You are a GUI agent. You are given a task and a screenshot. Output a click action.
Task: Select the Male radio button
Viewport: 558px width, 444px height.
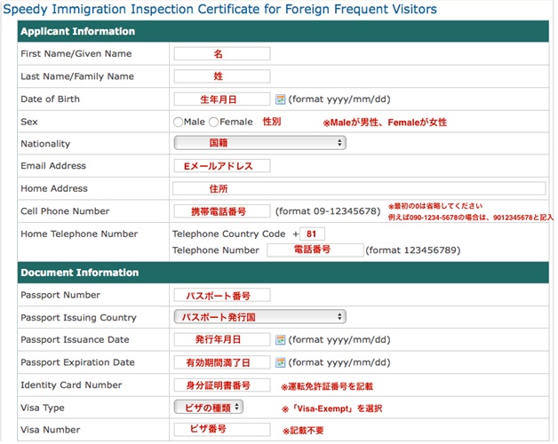click(x=179, y=122)
